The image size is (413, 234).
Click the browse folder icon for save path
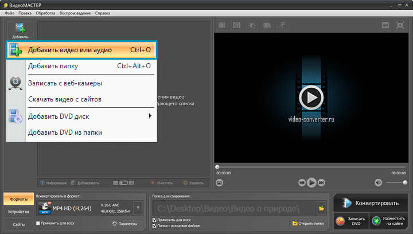[x=322, y=208]
